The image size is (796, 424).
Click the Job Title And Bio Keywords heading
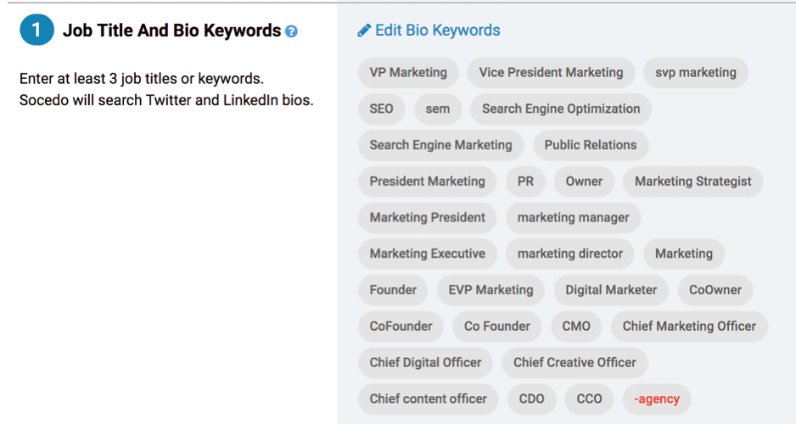[x=171, y=31]
